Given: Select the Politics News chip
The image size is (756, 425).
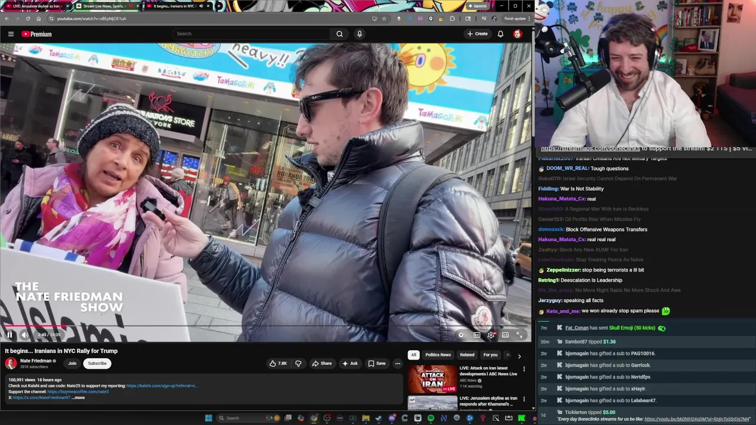Looking at the screenshot, I should (438, 355).
